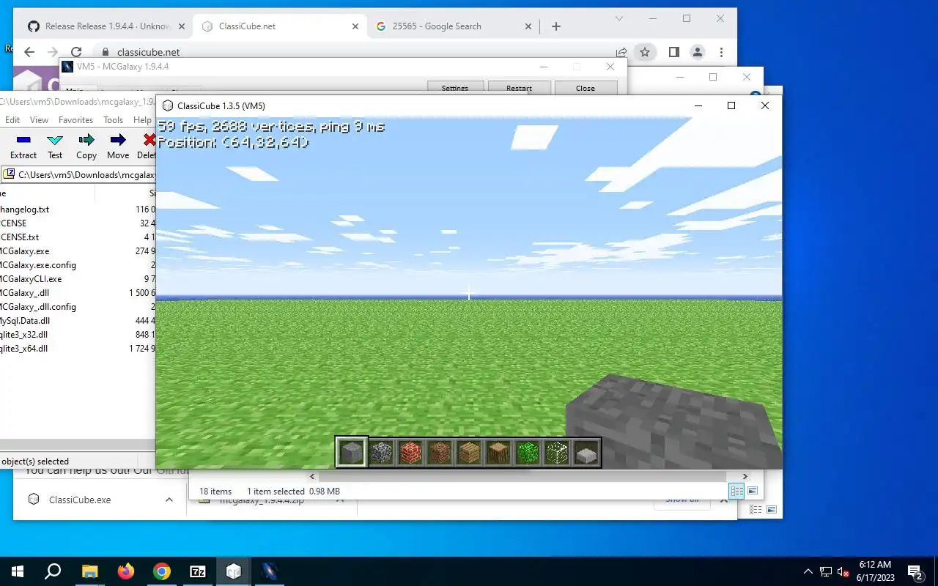
Task: Open Chrome tab search dropdown
Action: click(x=619, y=18)
